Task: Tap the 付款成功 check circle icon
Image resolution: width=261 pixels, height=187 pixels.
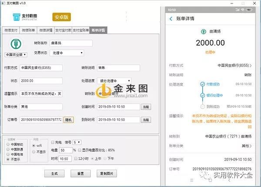Action: tap(202, 84)
